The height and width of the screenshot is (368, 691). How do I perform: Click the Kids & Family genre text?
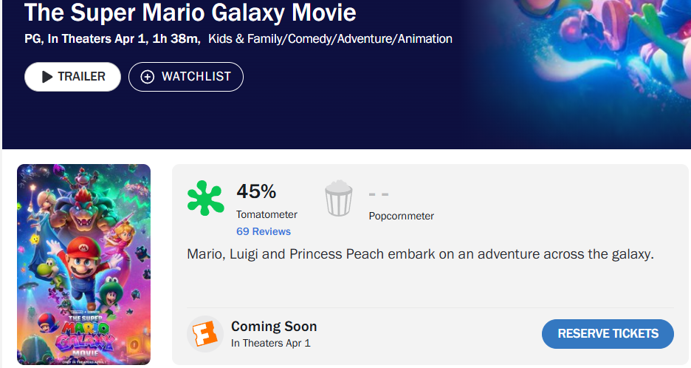tap(241, 38)
